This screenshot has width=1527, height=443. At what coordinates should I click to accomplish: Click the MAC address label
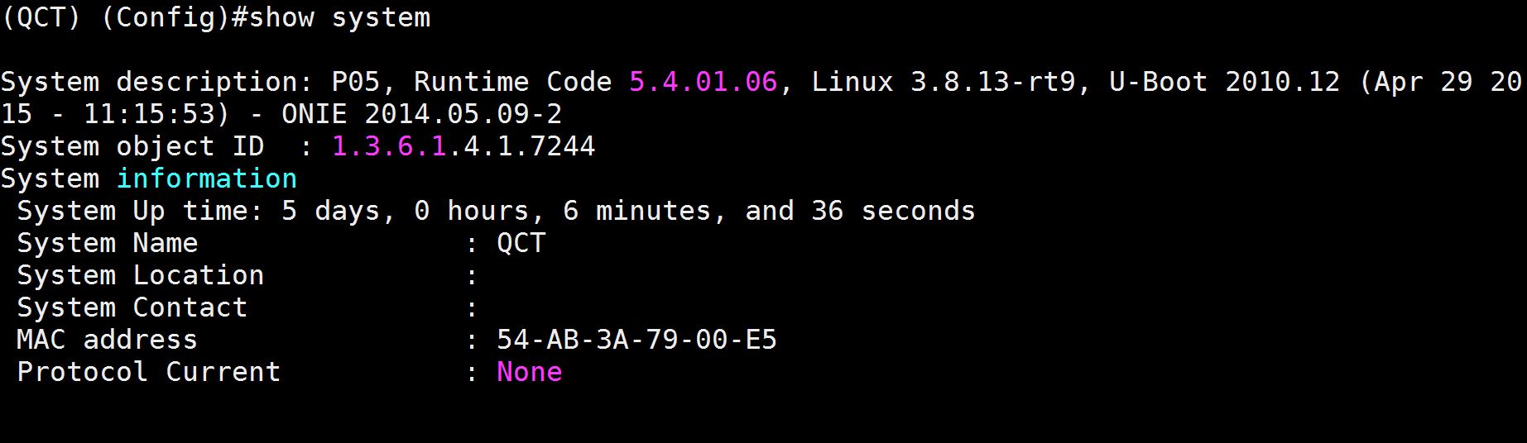107,340
